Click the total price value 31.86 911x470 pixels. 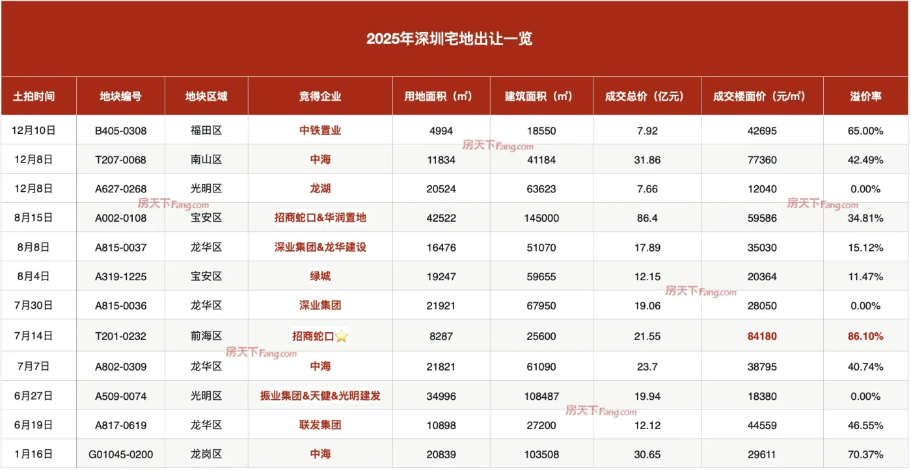click(647, 160)
